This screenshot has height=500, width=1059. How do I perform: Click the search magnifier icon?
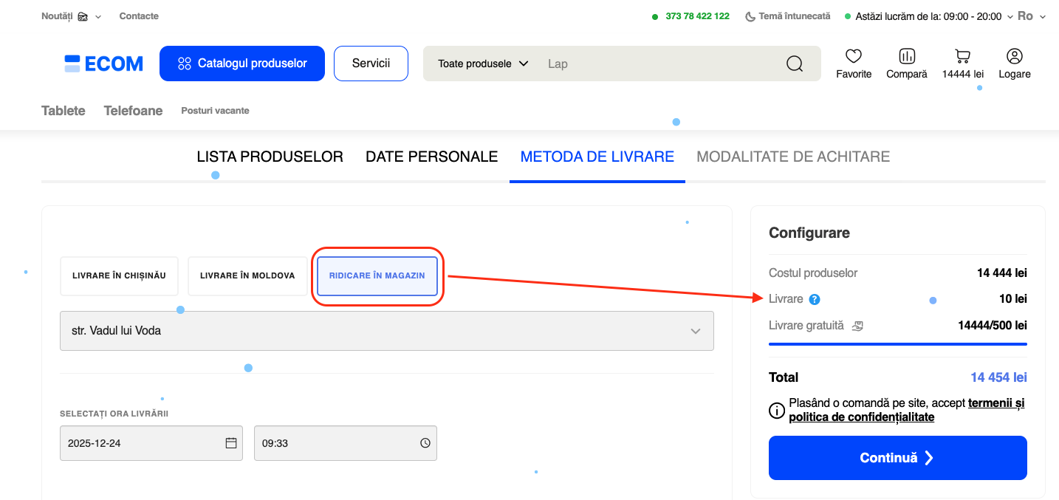coord(795,64)
